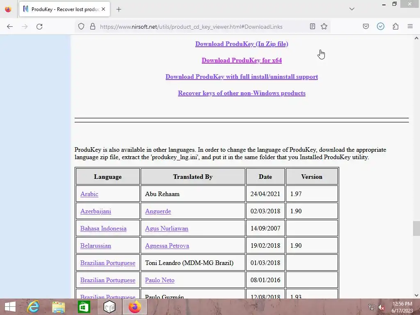
Task: Open translator Paulo Neto link
Action: coord(160,280)
